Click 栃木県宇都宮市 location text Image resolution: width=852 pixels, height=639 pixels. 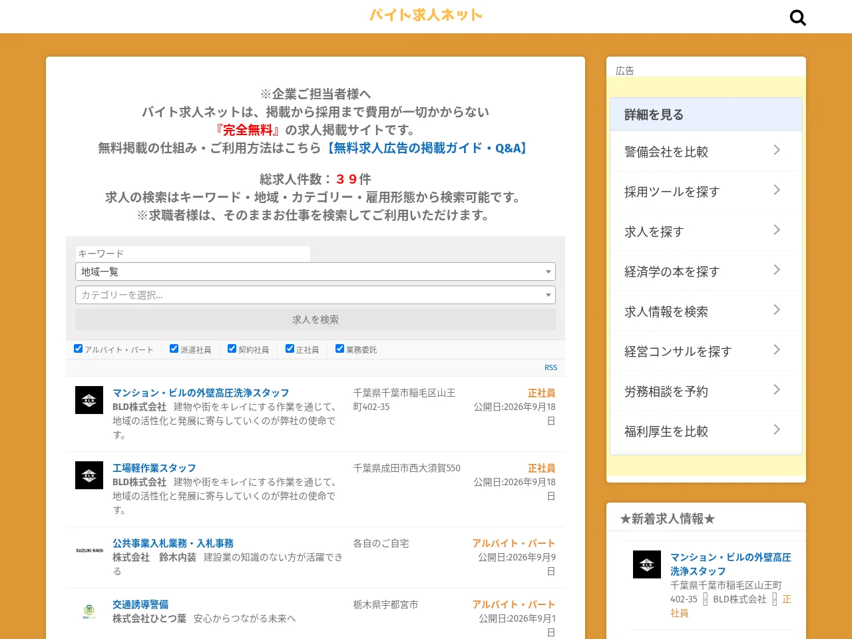coord(385,604)
